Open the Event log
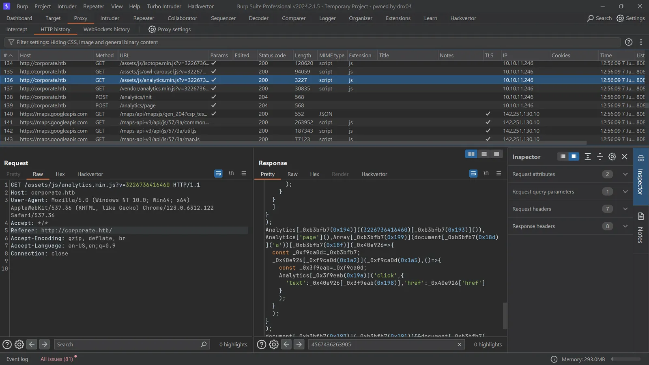The width and height of the screenshot is (649, 365). 17,359
